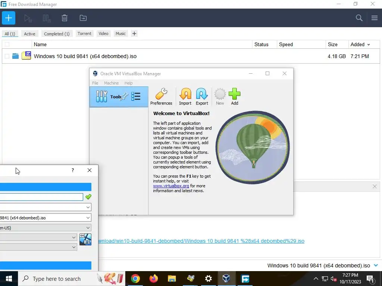Open search magnifier in Free Download Manager
Screen dimensions: 382x286
click(x=359, y=18)
